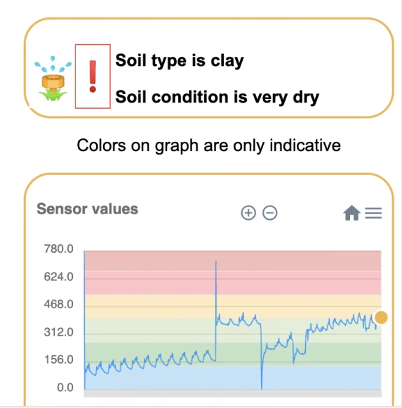402x408 pixels.
Task: Click the red top band of graph
Action: pyautogui.click(x=233, y=261)
